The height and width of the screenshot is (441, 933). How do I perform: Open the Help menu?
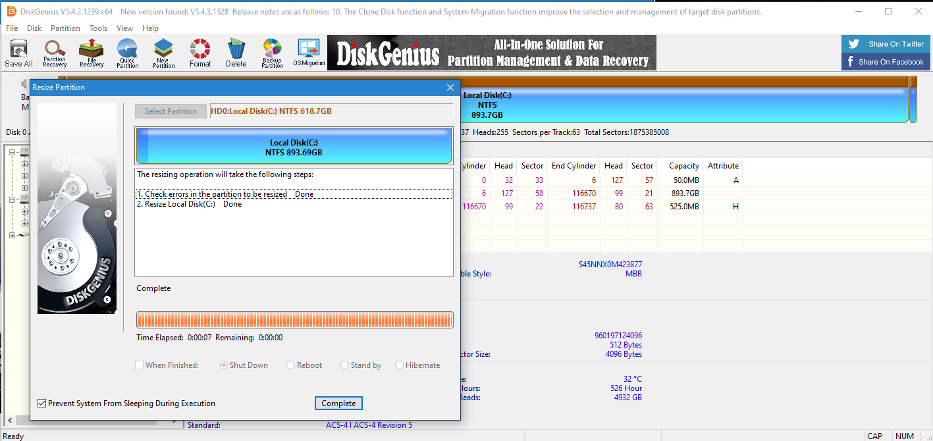(x=151, y=28)
